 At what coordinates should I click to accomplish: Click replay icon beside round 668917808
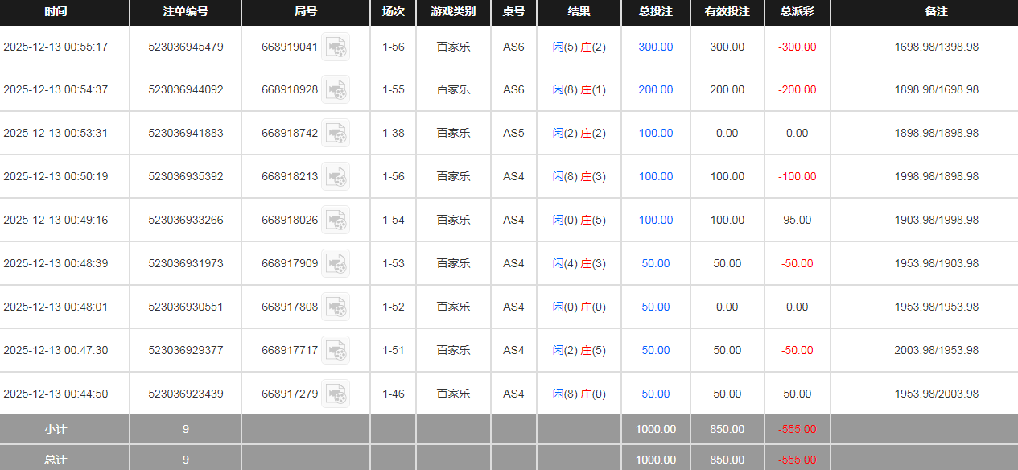coord(336,307)
